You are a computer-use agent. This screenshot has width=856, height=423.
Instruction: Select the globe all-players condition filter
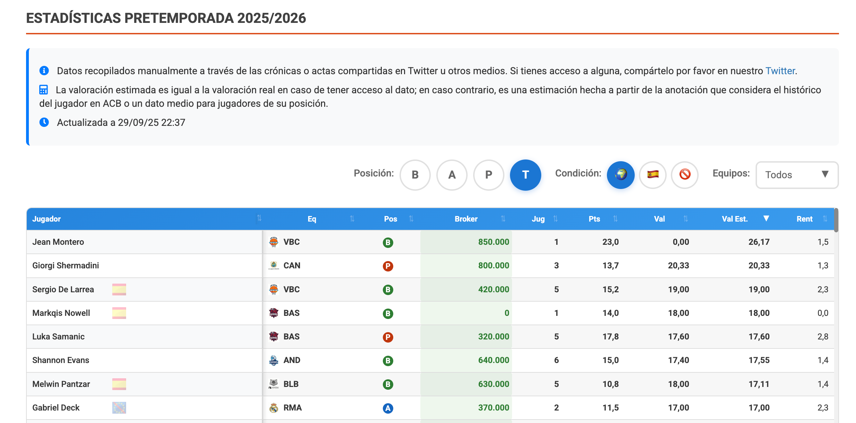pos(620,175)
